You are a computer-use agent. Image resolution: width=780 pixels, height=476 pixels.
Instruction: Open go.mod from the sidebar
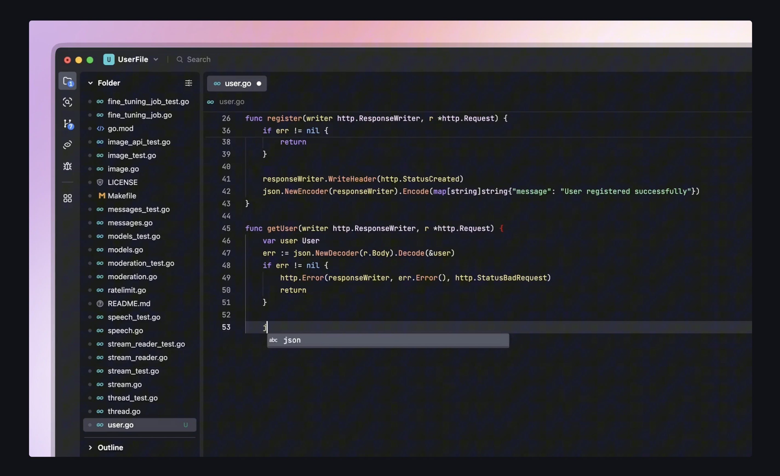tap(121, 129)
